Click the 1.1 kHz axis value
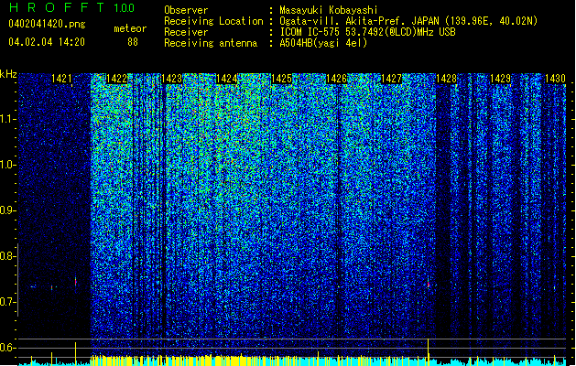 pyautogui.click(x=7, y=120)
